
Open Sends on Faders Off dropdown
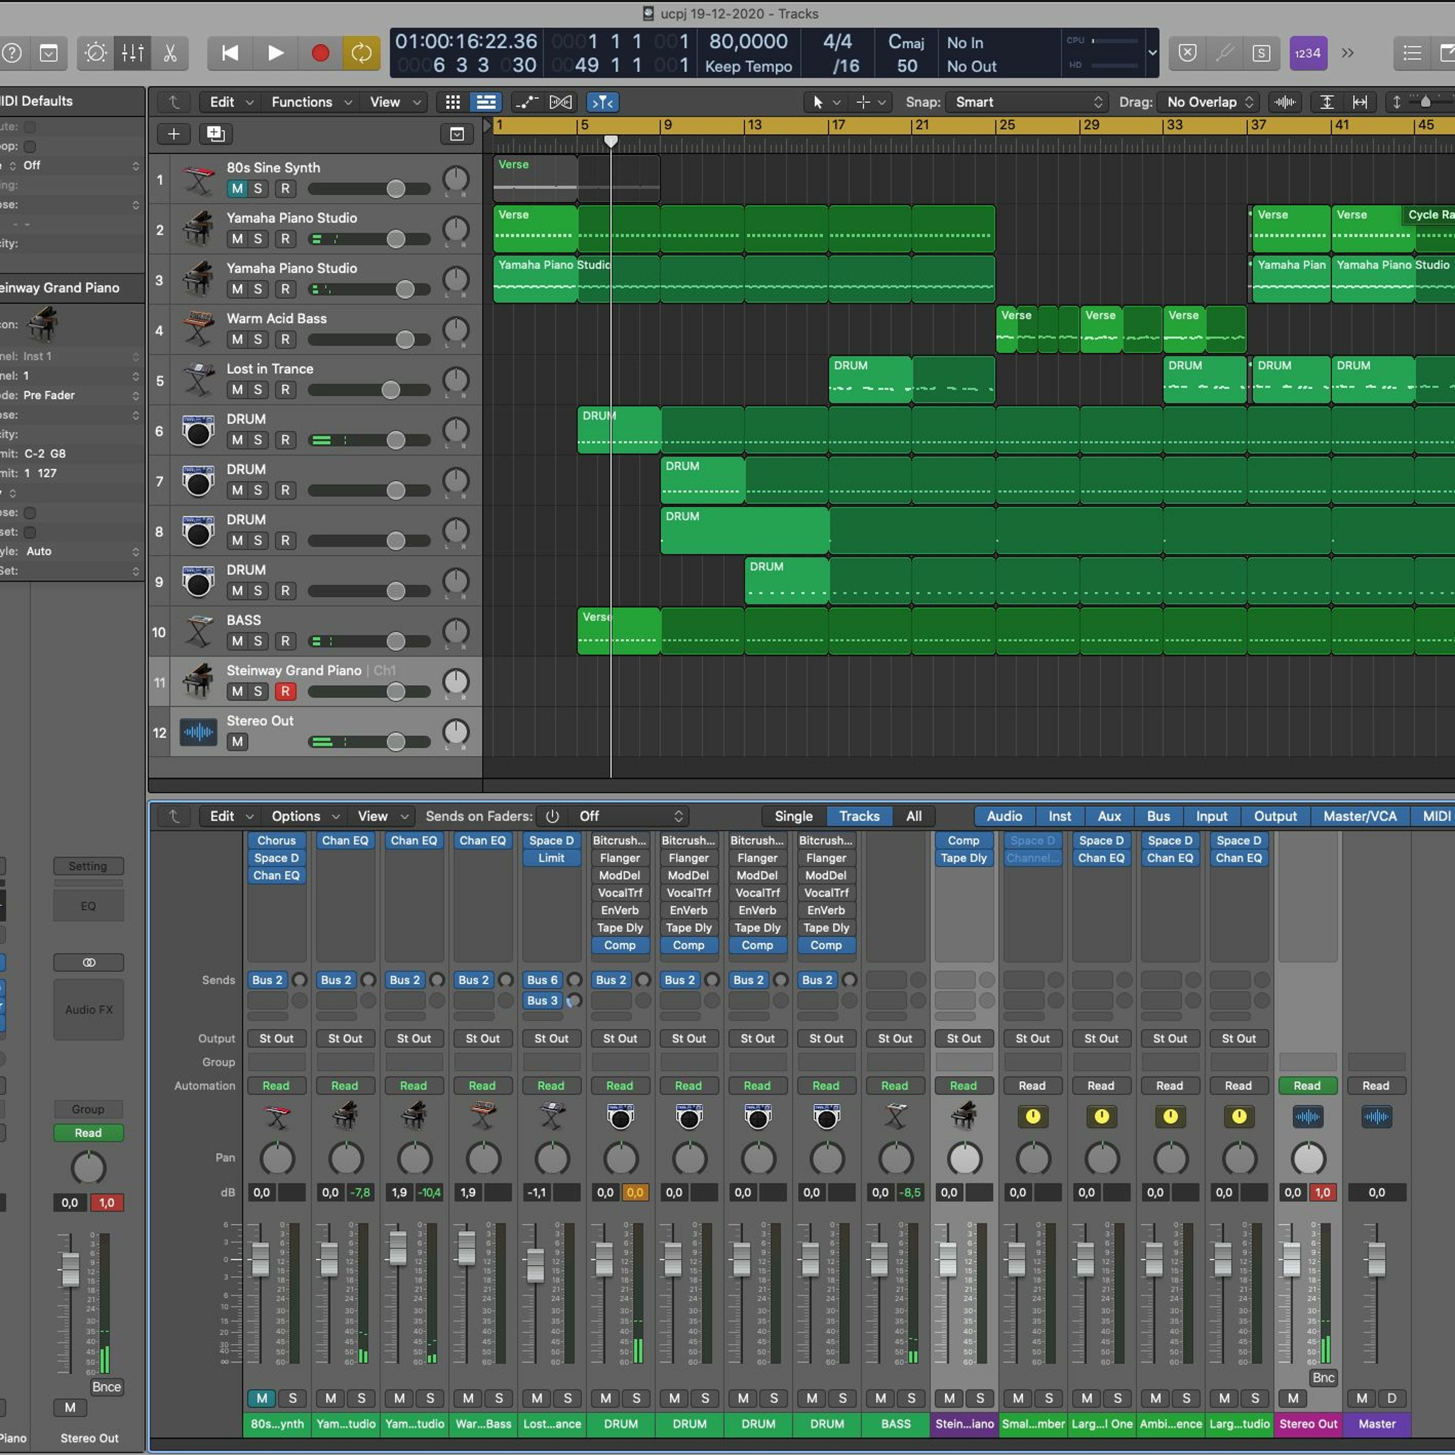click(x=630, y=816)
